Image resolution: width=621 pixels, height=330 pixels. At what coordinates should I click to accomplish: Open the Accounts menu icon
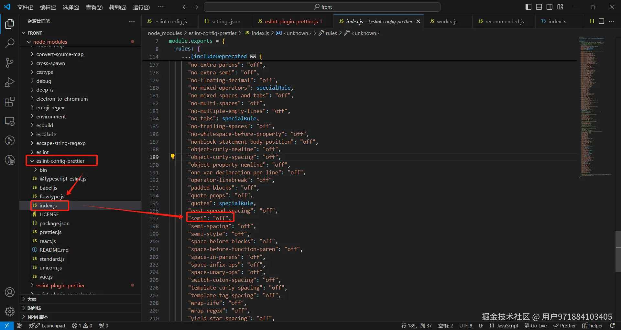(x=10, y=292)
